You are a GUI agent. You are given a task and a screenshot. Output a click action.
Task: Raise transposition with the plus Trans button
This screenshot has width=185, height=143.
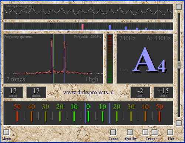[x=155, y=132]
